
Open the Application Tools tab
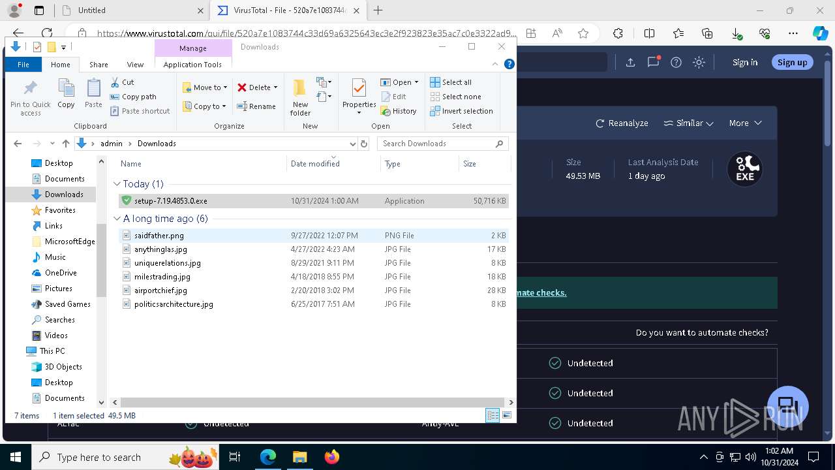[x=192, y=65]
